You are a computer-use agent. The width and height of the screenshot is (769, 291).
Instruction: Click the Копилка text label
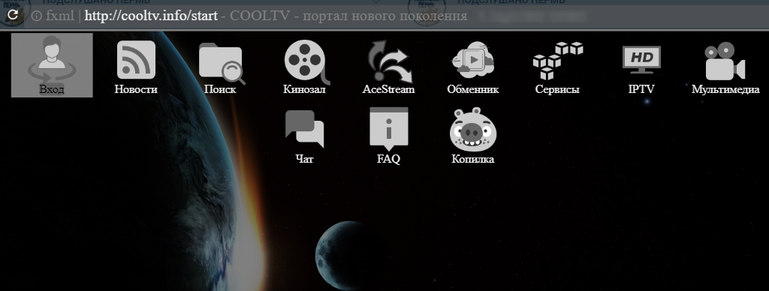coord(473,159)
